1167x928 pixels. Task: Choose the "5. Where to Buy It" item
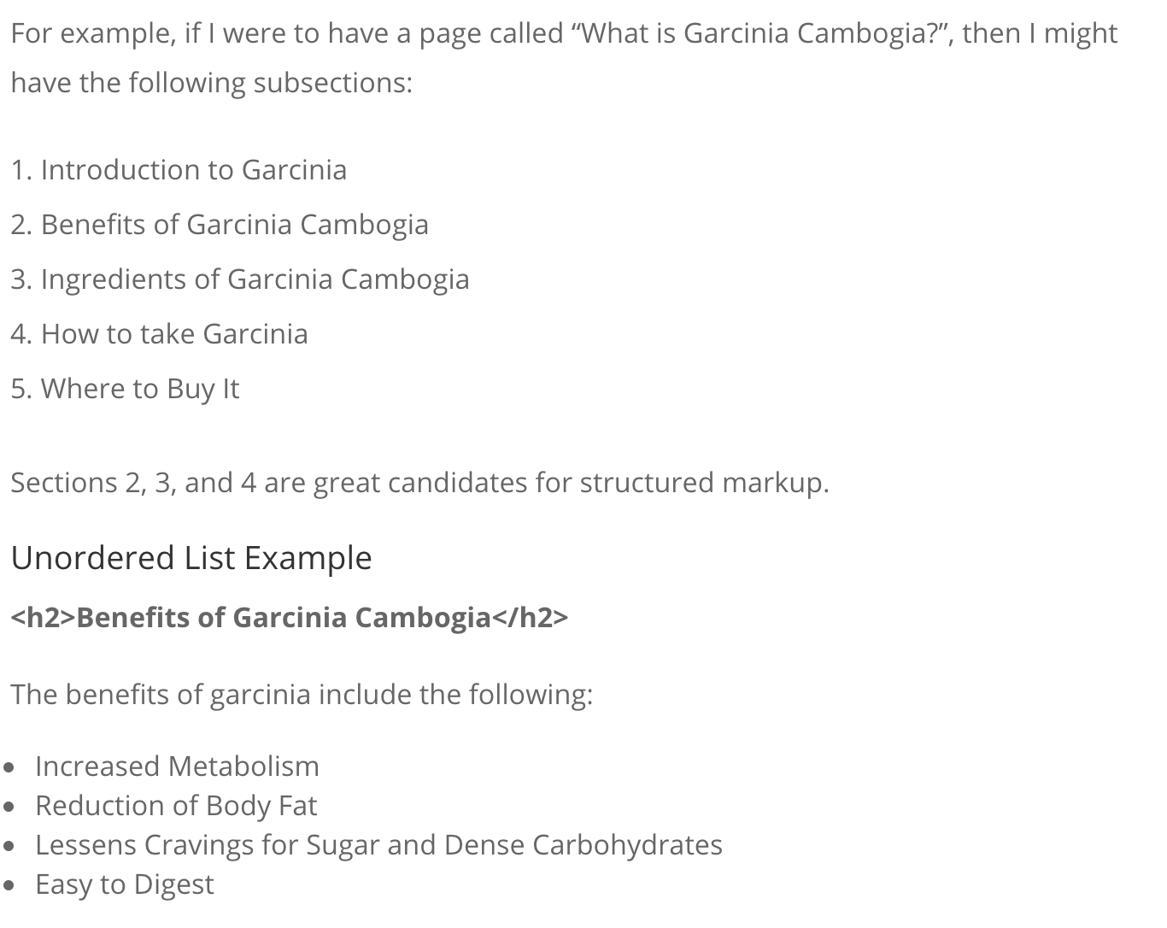pyautogui.click(x=125, y=389)
